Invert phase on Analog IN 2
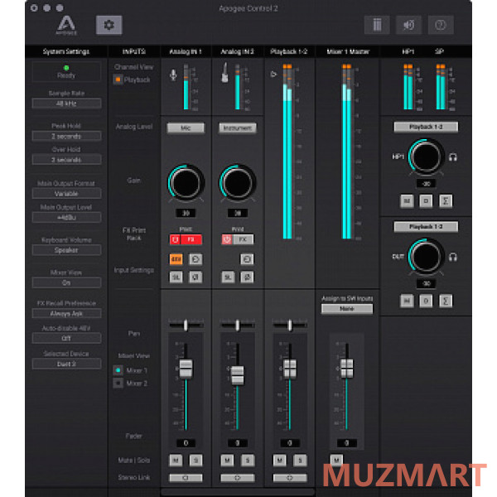This screenshot has width=497, height=497. [247, 277]
